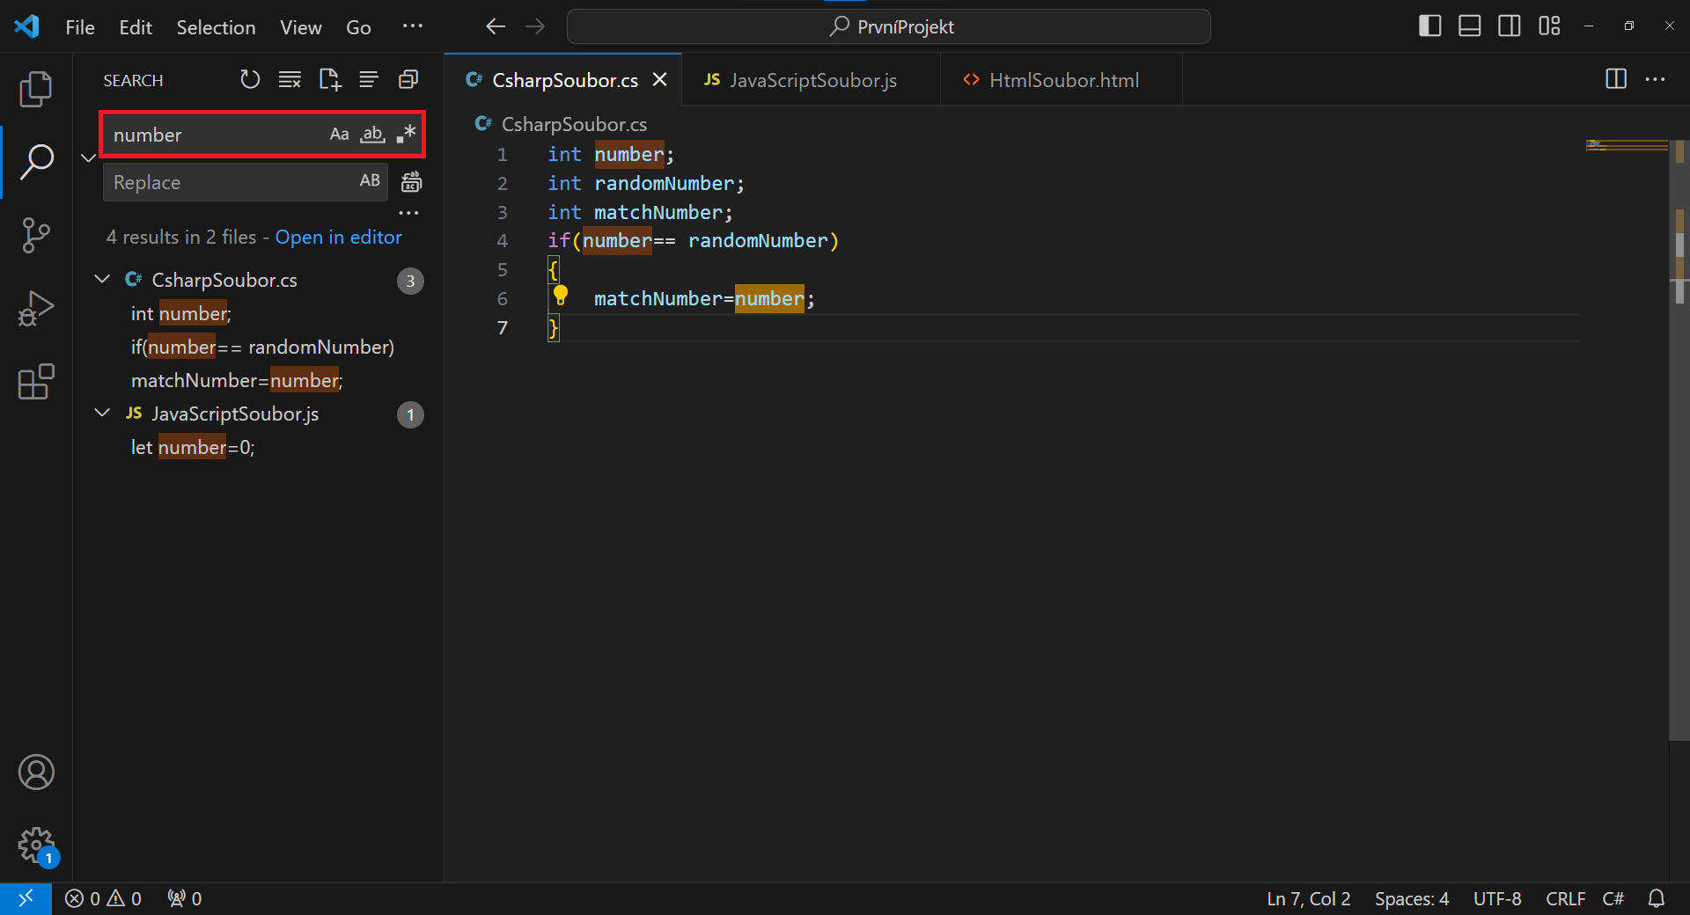Clear all search results

[290, 79]
